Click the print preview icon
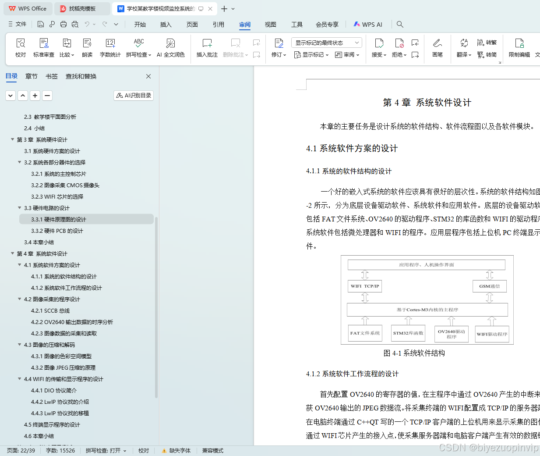 (75, 24)
